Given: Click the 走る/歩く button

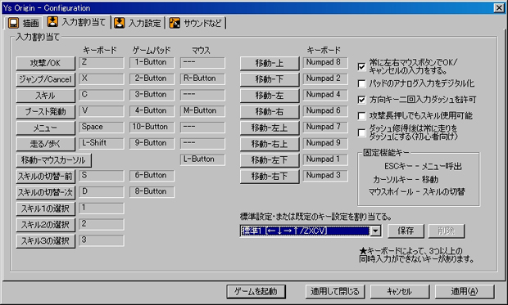Looking at the screenshot, I should (46, 144).
